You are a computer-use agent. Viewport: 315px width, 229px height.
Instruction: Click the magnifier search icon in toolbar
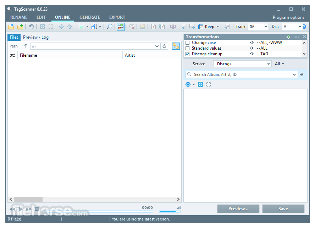point(109,27)
